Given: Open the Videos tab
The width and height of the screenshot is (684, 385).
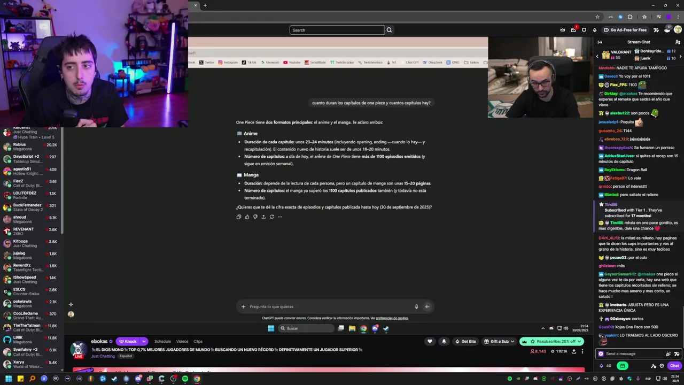Looking at the screenshot, I should [182, 341].
